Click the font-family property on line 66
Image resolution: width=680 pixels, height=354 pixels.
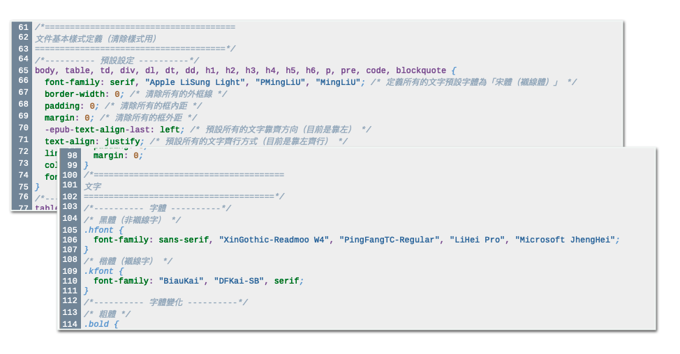click(73, 82)
